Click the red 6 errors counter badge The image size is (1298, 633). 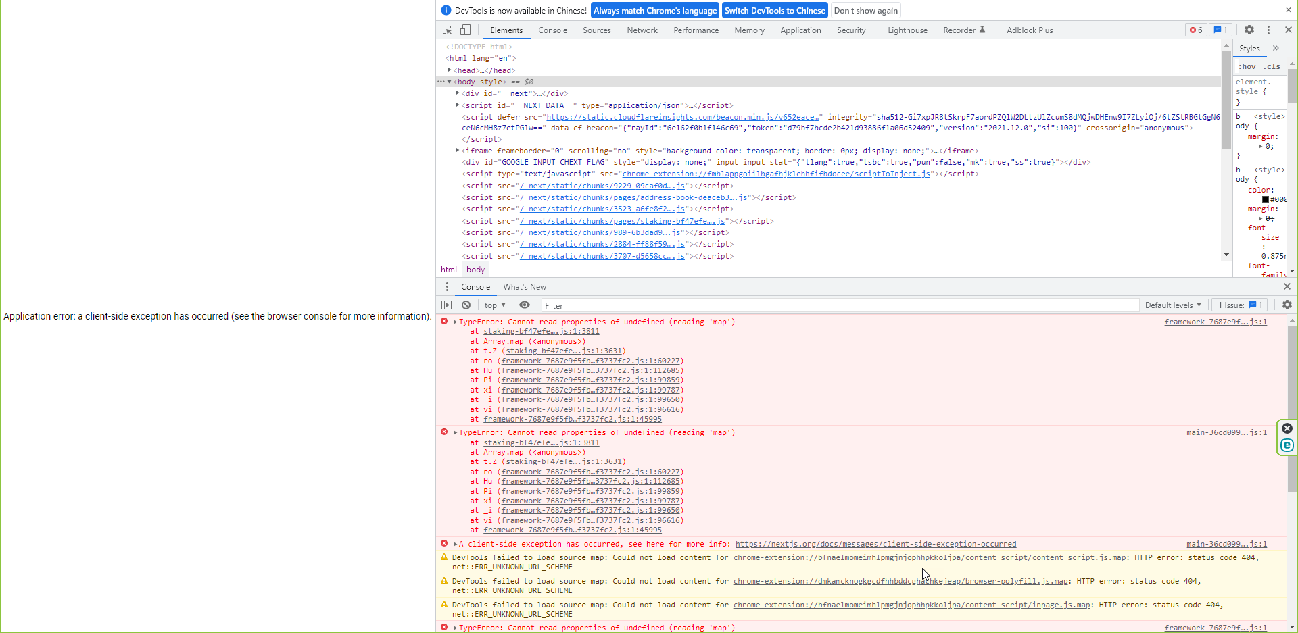(x=1196, y=30)
